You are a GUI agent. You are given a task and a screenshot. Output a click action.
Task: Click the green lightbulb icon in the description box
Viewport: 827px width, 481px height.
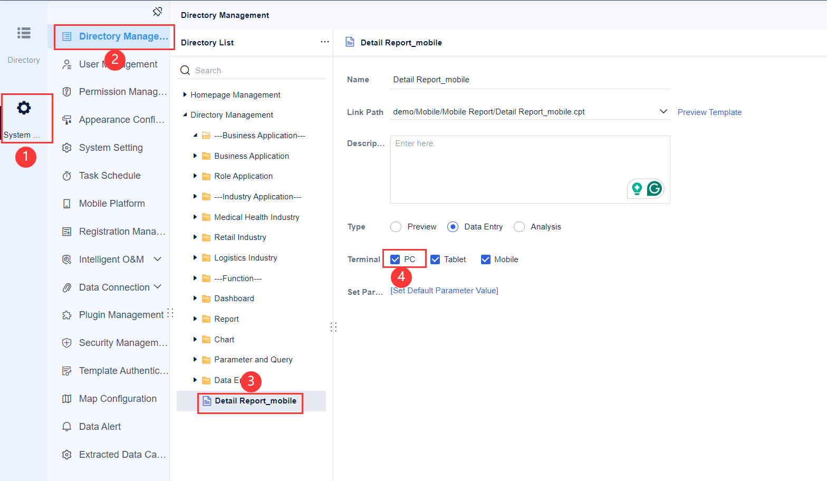(637, 188)
